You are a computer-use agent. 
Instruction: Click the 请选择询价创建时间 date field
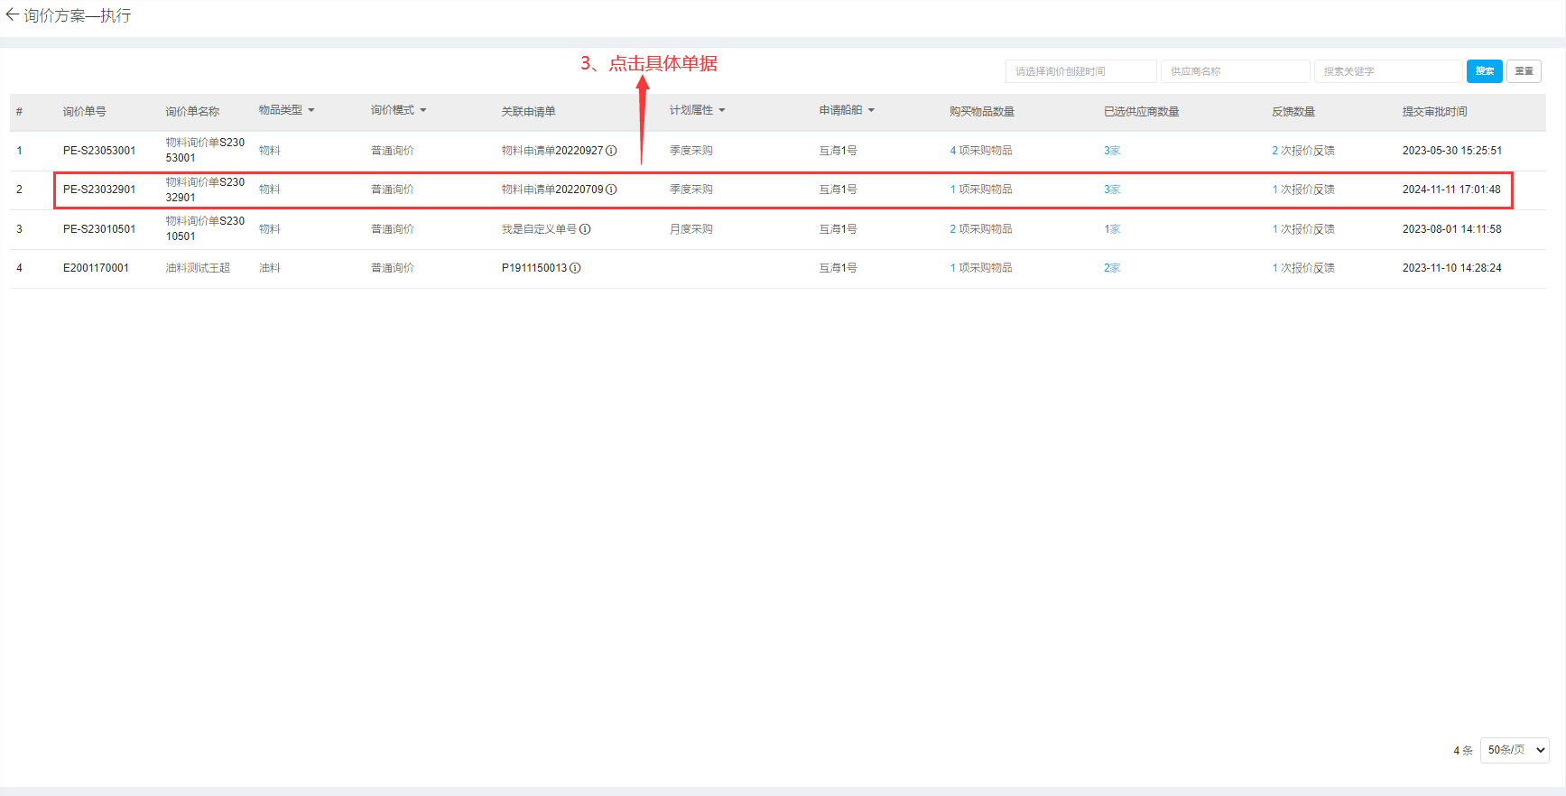coord(1080,71)
